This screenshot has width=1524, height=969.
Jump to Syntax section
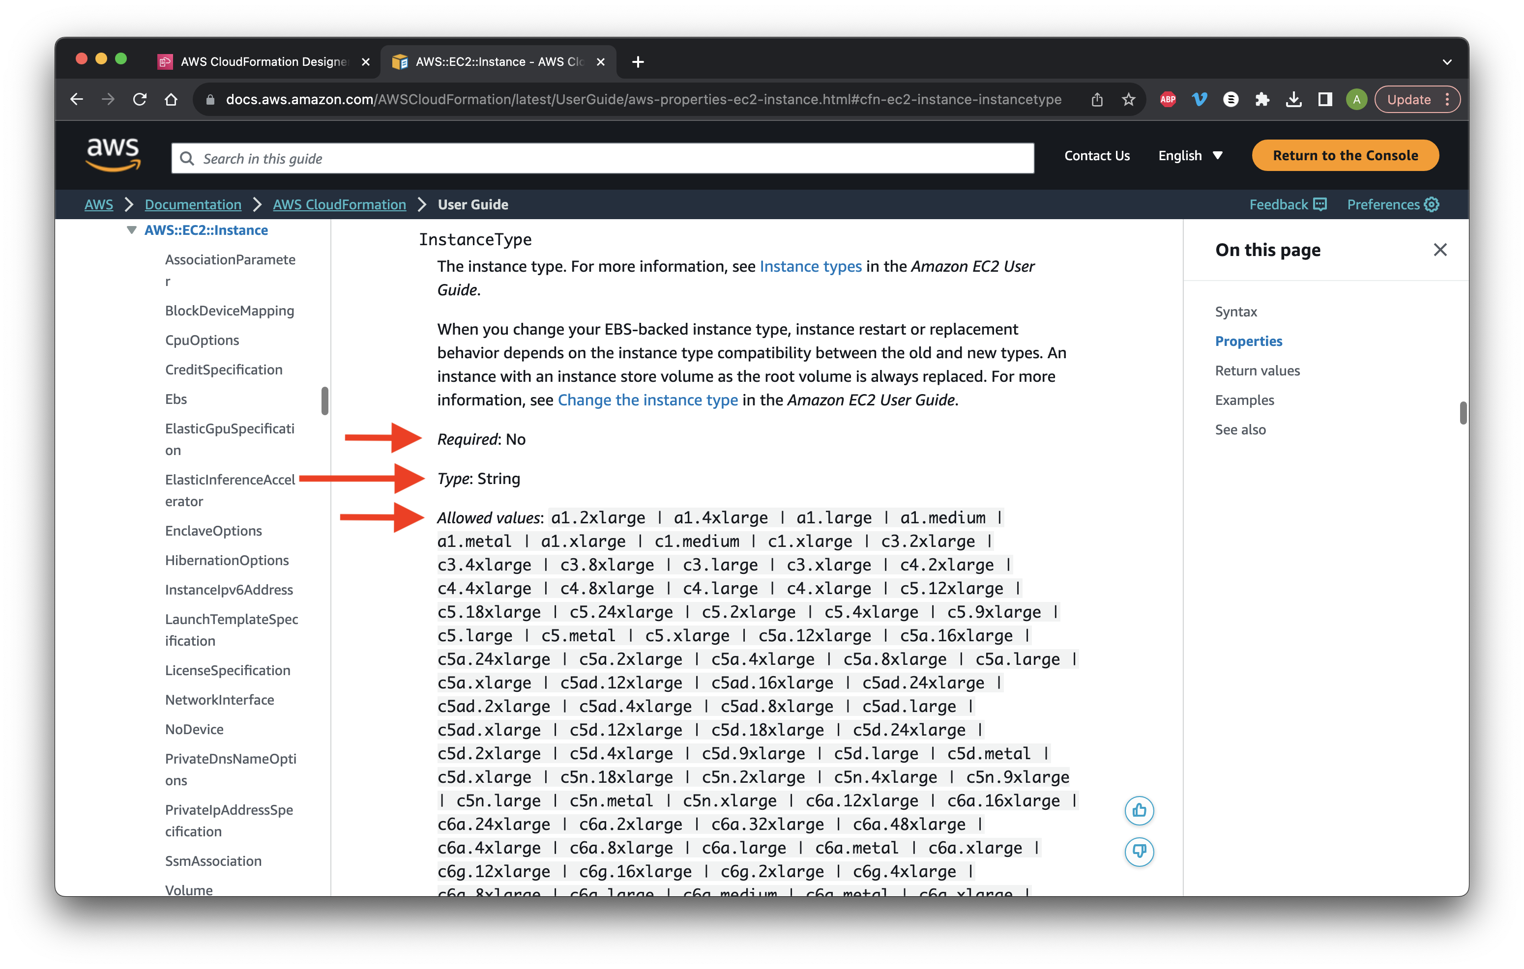(1235, 312)
